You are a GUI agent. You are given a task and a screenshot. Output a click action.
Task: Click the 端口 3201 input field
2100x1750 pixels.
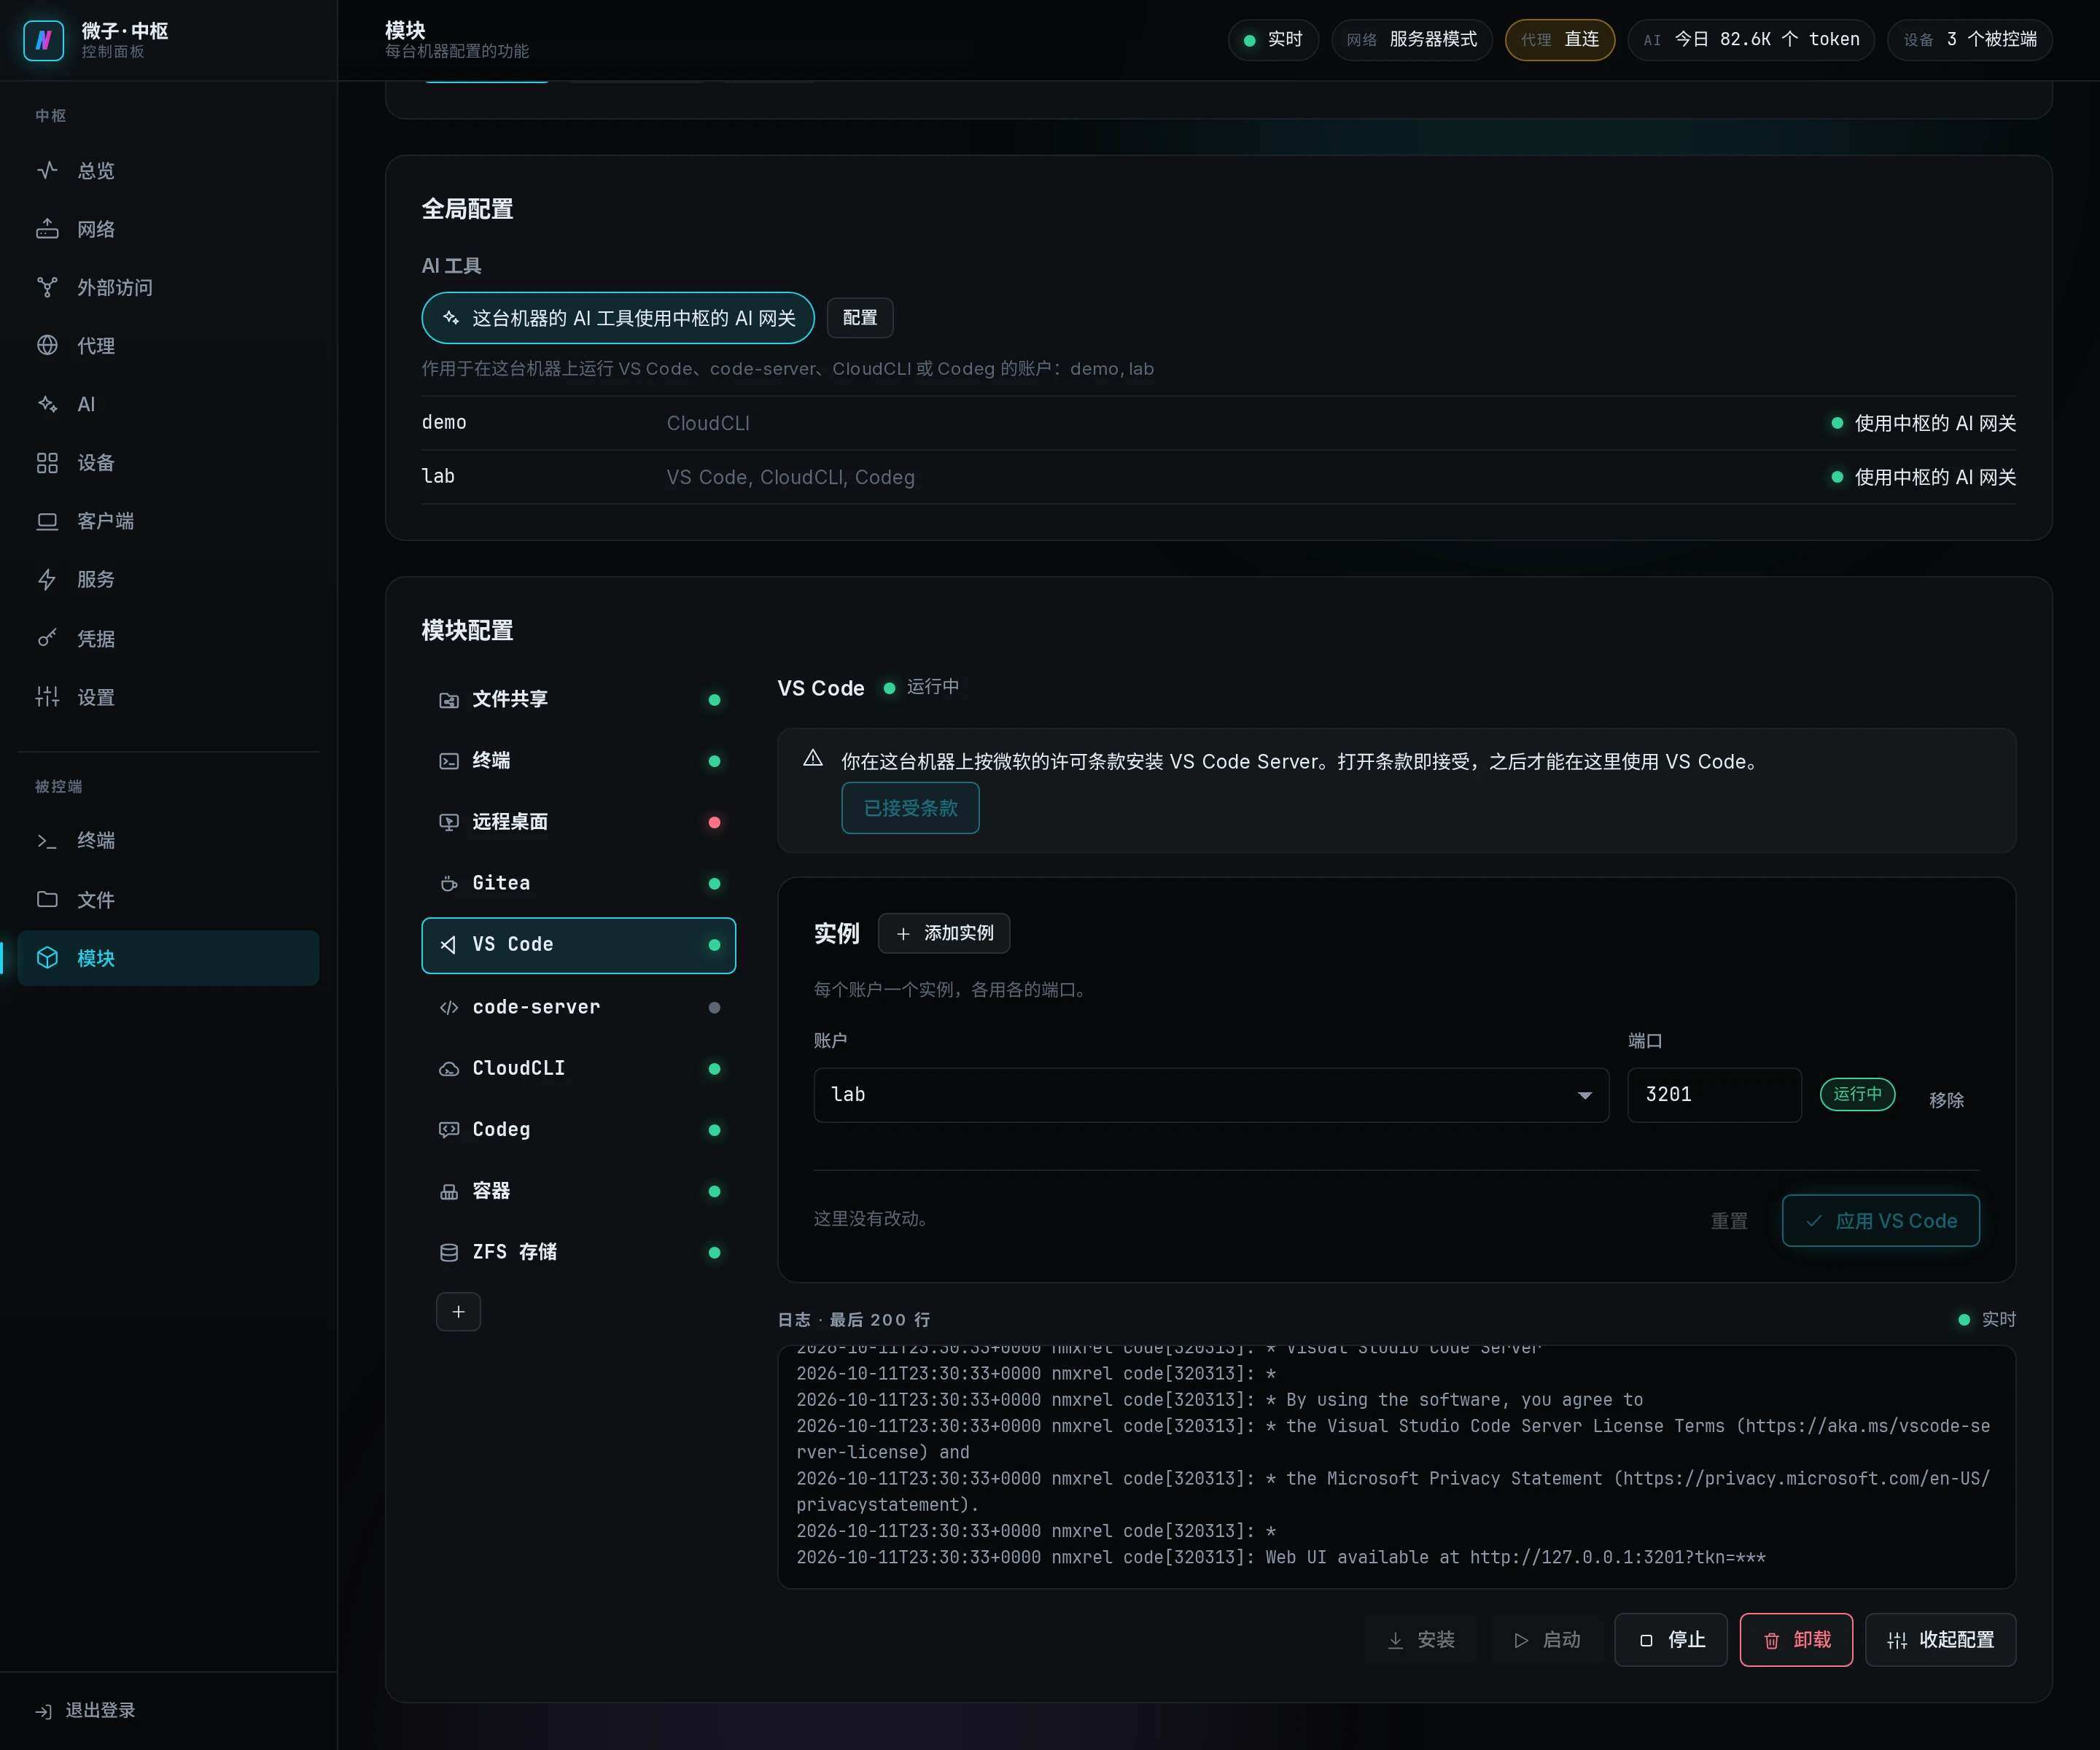(1714, 1095)
